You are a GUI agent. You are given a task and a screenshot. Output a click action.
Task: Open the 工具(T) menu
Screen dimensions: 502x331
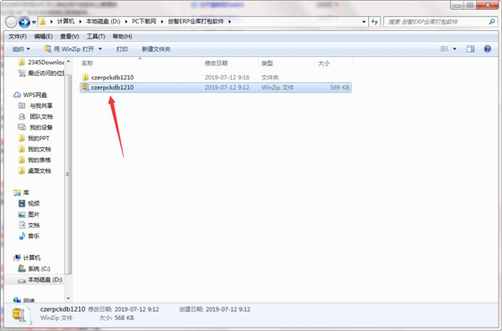95,37
